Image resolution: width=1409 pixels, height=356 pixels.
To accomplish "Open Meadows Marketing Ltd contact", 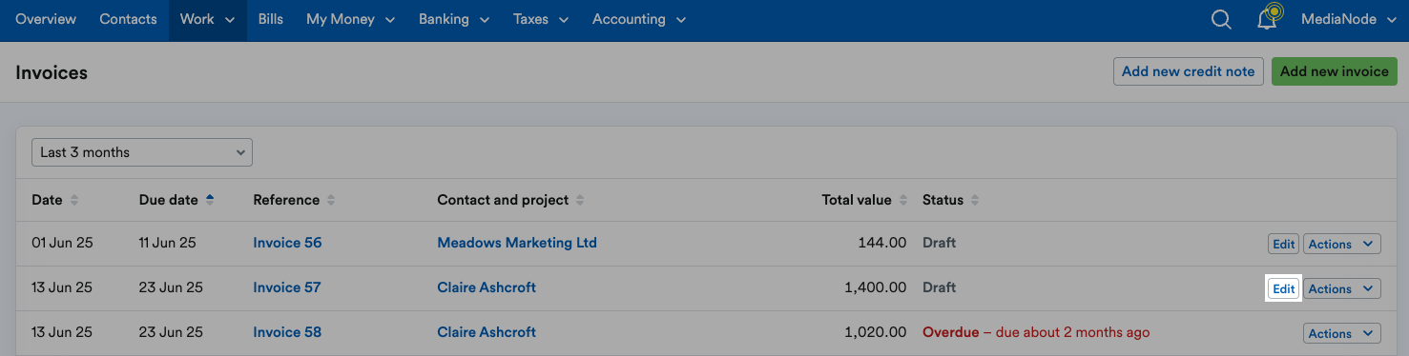I will pyautogui.click(x=517, y=243).
